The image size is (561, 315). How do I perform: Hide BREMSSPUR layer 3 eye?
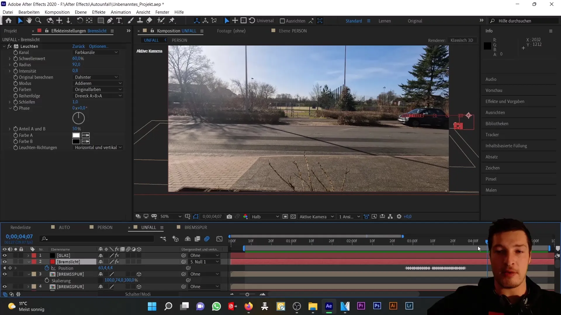[4, 274]
